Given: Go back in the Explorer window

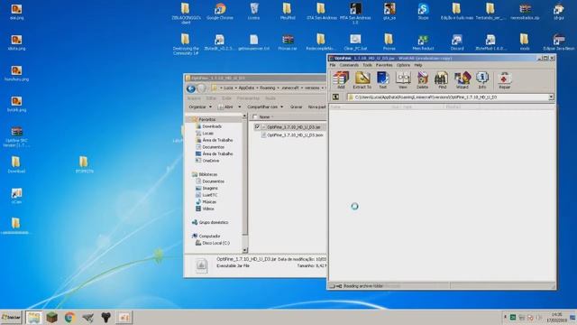Looking at the screenshot, I should (190, 88).
